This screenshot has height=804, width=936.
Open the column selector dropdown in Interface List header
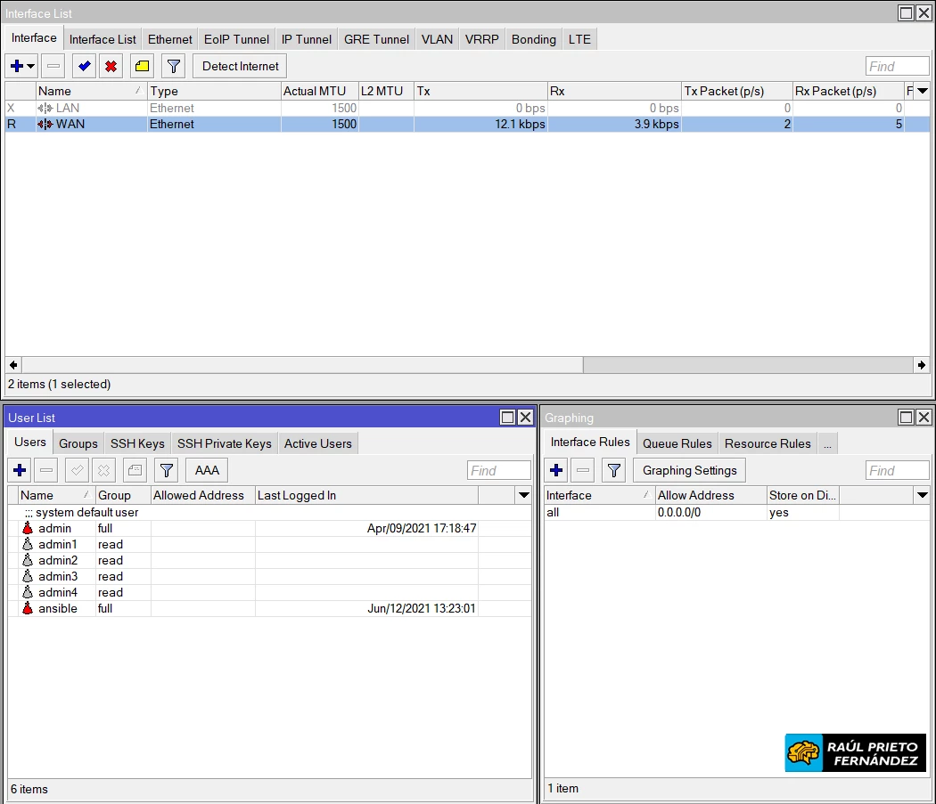[923, 90]
